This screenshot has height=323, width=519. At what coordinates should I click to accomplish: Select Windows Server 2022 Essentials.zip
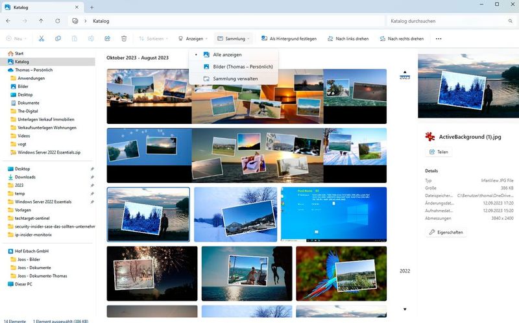click(48, 152)
